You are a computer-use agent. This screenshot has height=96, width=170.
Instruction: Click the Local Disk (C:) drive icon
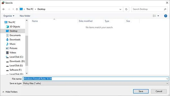[7, 57]
